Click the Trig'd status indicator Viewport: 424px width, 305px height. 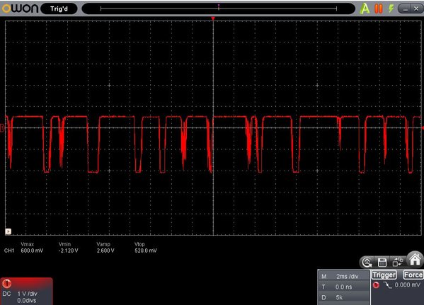(59, 9)
